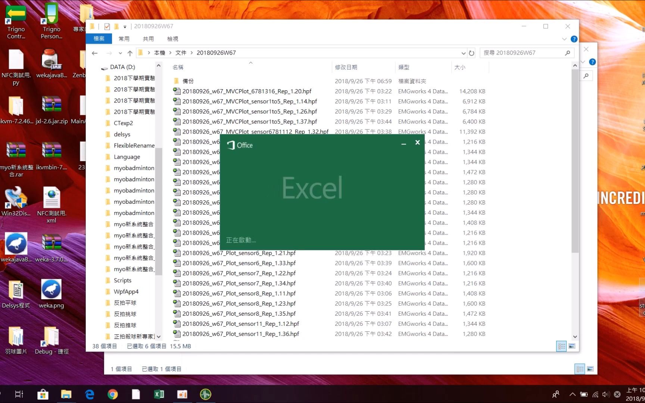Select the Win32DiskImager desktop shortcut
Image resolution: width=645 pixels, height=403 pixels.
click(16, 201)
